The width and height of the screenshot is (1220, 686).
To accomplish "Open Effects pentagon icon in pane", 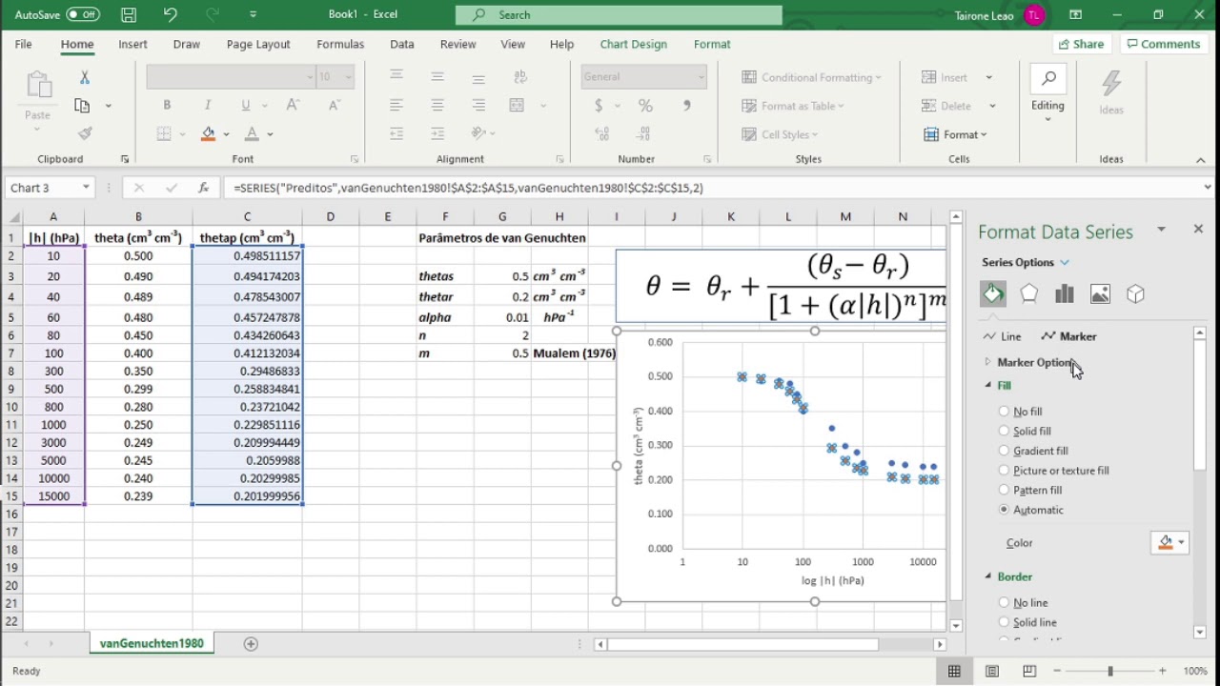I will (x=1028, y=294).
